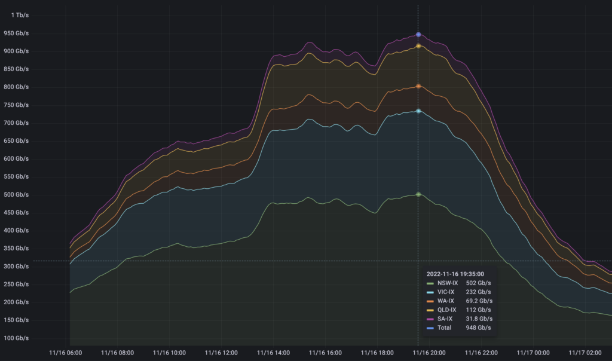Select the magenta SA-IX legend dot
612x361 pixels.
click(430, 319)
